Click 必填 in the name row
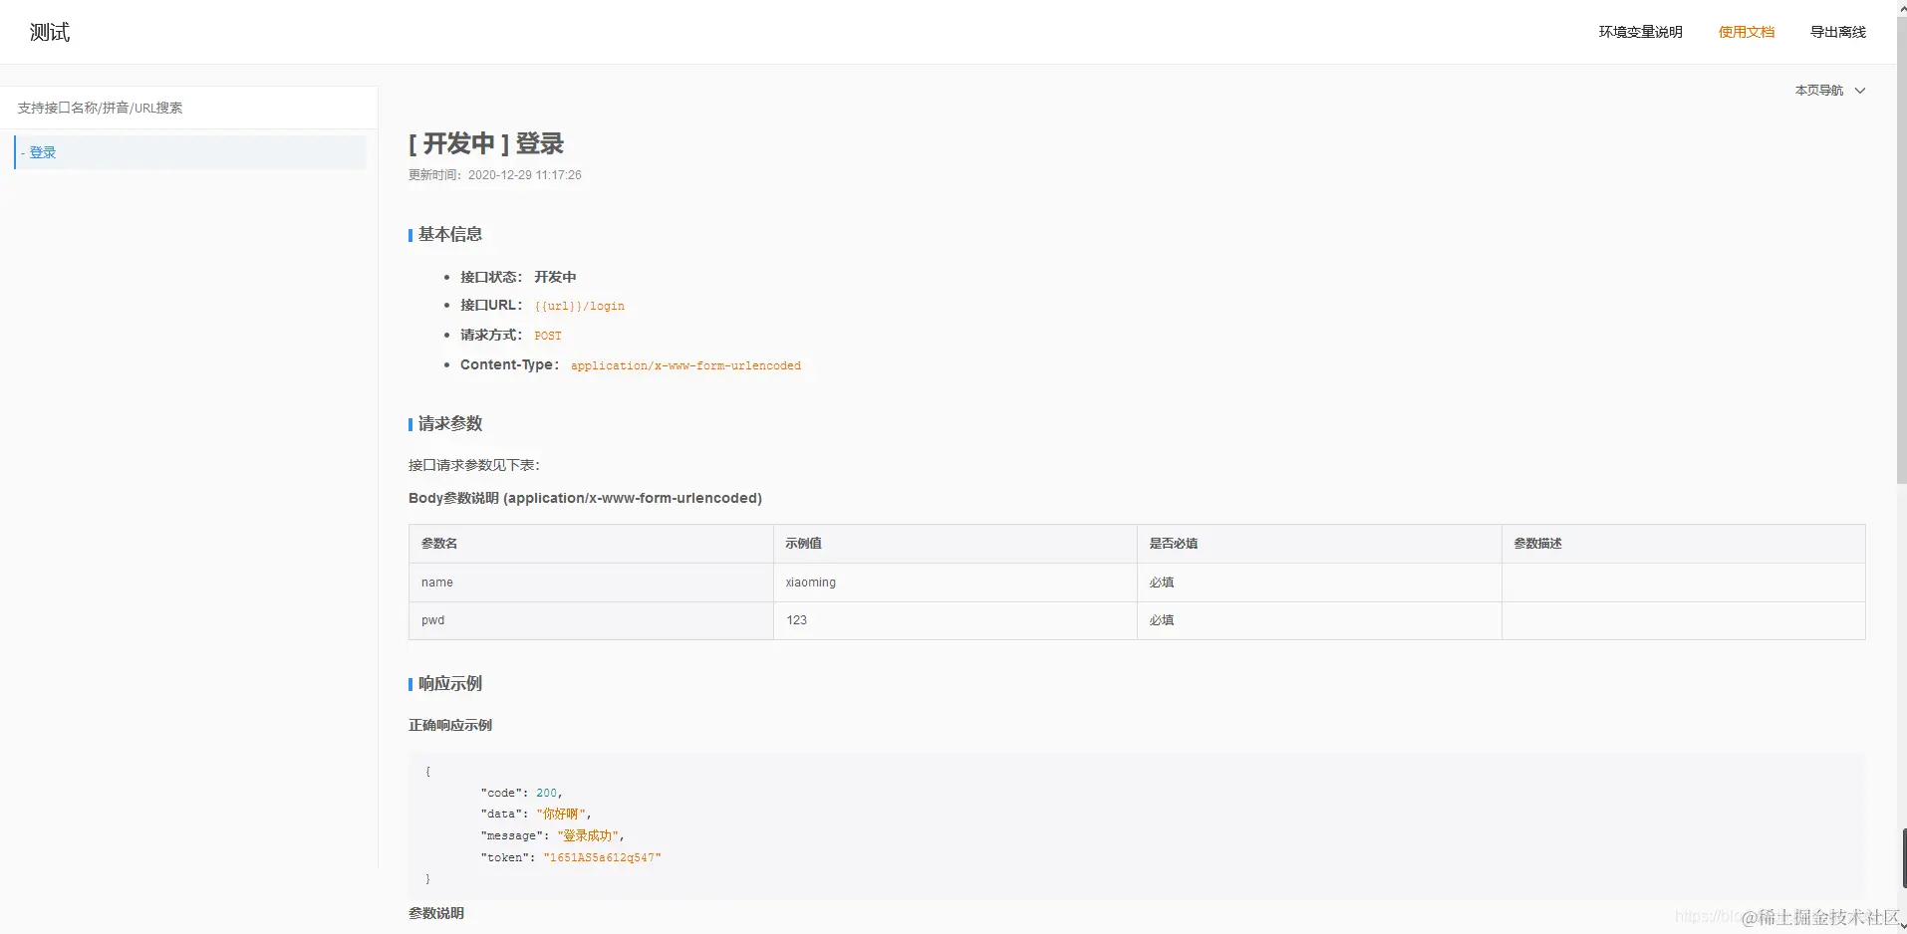The height and width of the screenshot is (934, 1907). tap(1161, 583)
